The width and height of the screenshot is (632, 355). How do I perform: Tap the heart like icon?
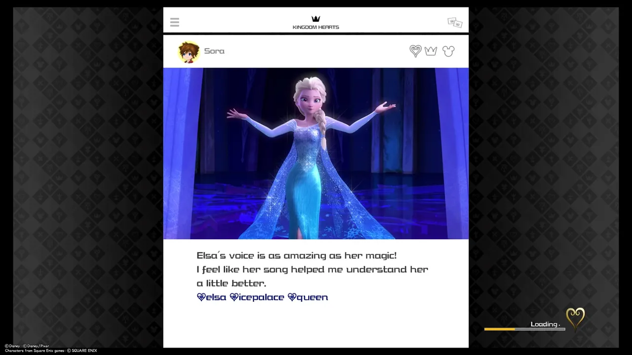click(x=415, y=51)
